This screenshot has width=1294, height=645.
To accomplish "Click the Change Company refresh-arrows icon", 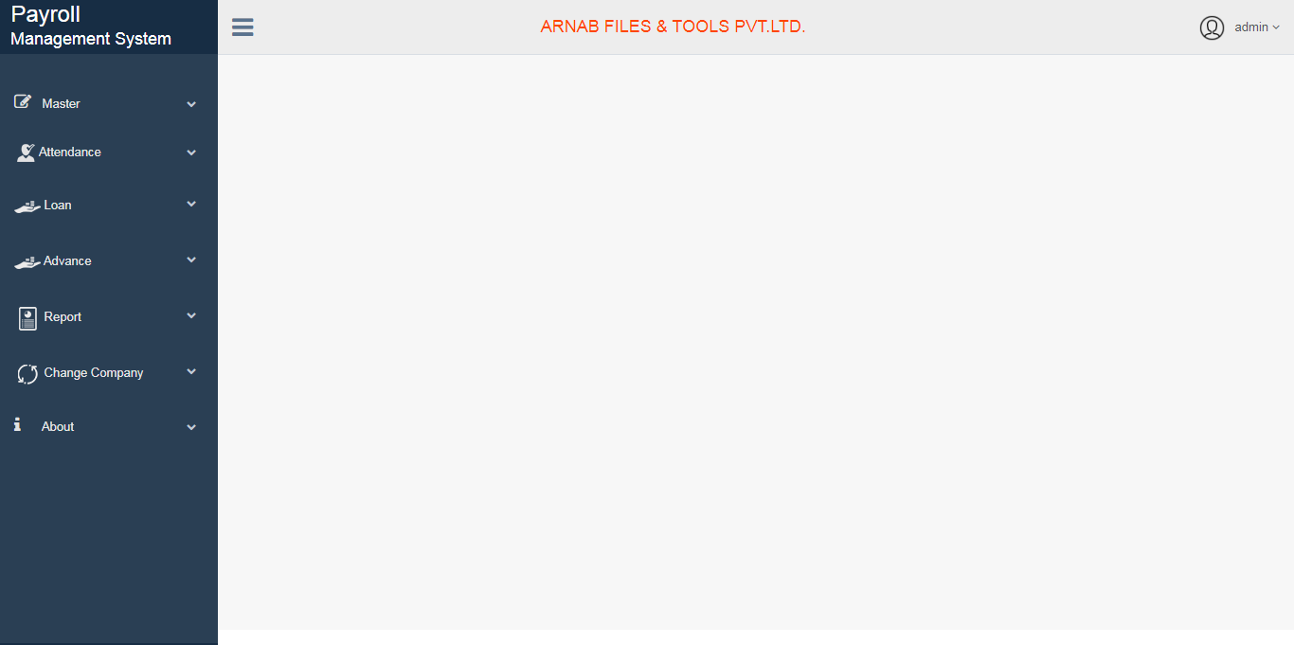I will 28,373.
